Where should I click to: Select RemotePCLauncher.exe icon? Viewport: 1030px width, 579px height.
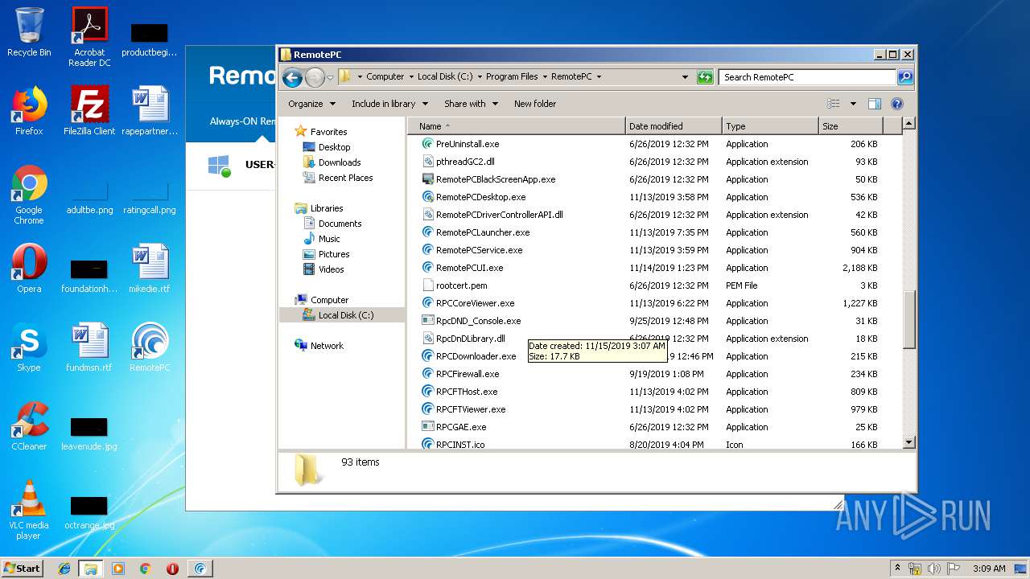tap(428, 232)
